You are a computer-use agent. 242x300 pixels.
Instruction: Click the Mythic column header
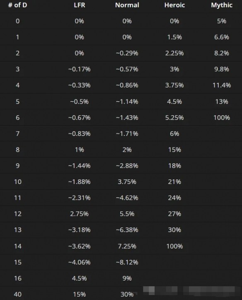tap(222, 5)
